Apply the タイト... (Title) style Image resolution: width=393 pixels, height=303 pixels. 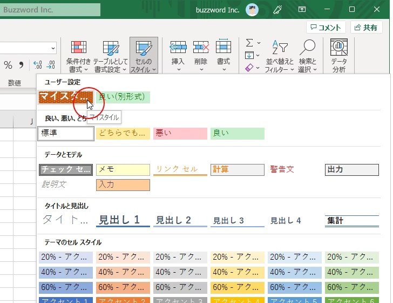pyautogui.click(x=66, y=220)
